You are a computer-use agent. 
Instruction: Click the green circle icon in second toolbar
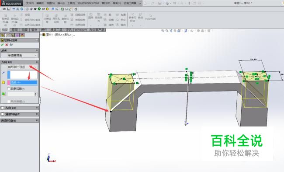coord(39,9)
